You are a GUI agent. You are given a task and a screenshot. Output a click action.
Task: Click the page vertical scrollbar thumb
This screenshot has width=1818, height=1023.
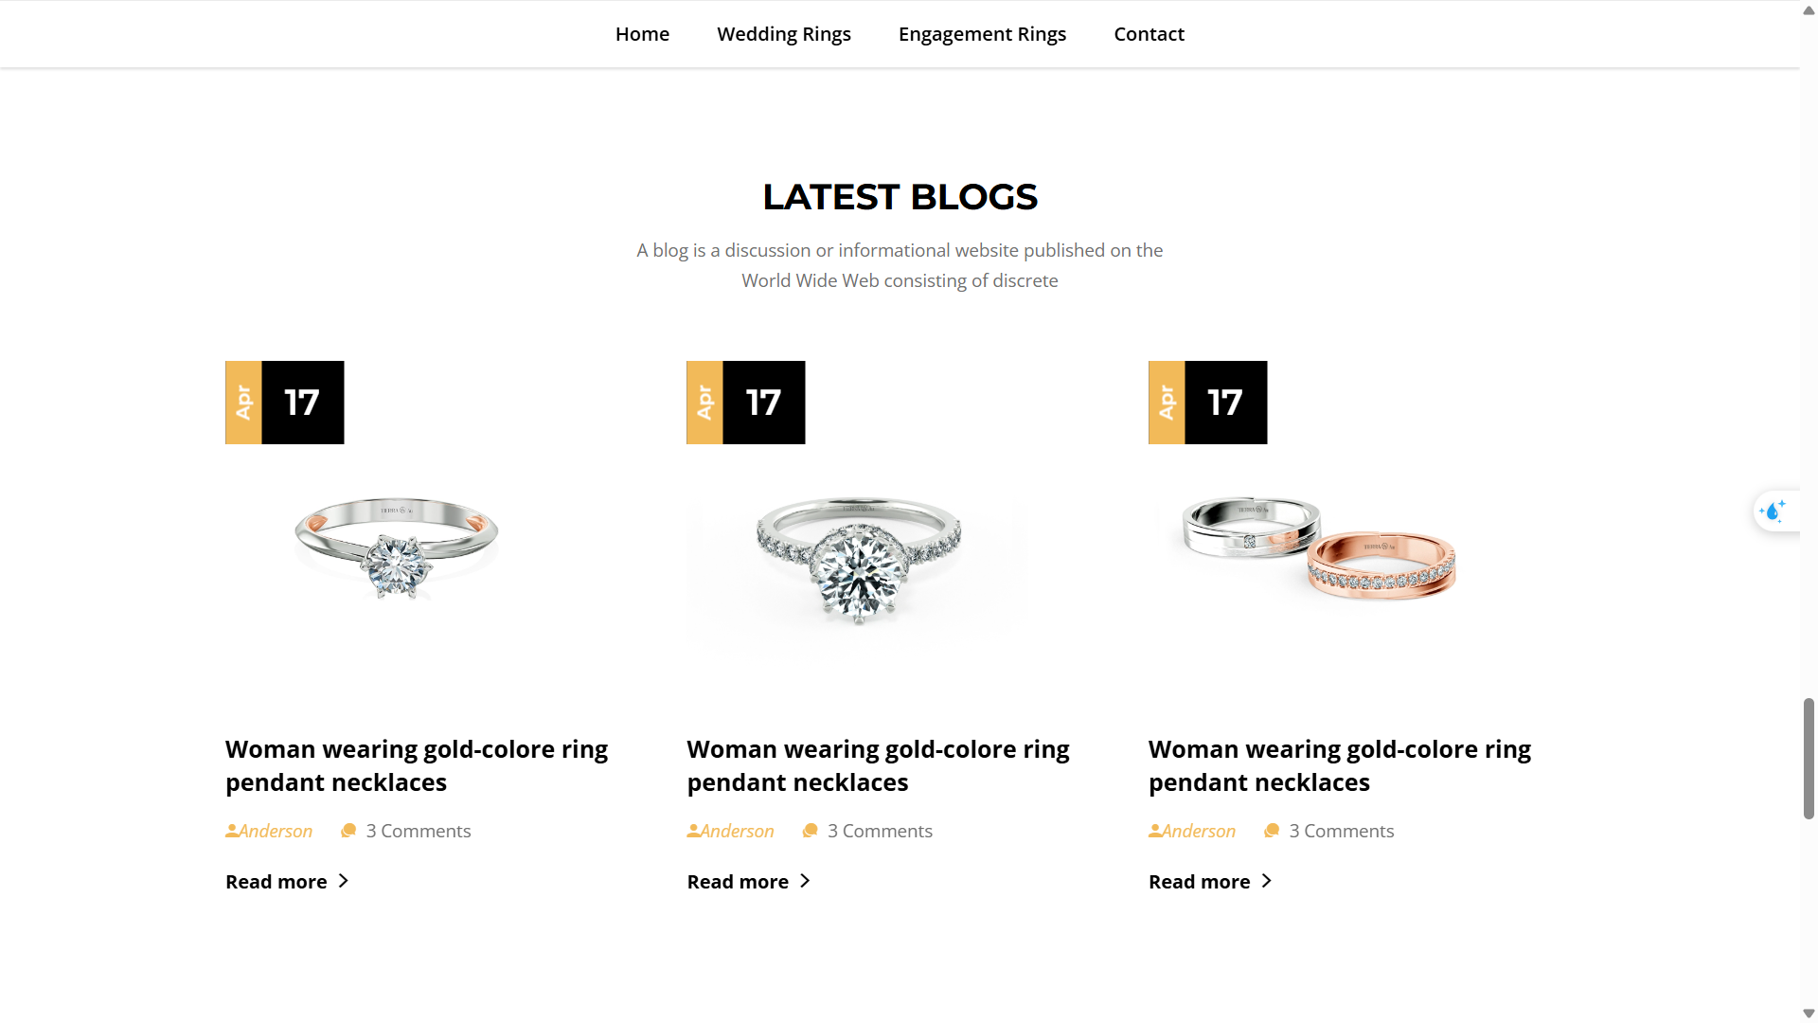tap(1809, 758)
